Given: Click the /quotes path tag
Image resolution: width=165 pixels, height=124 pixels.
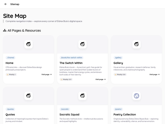Looking at the screenshot, I should pos(10,109).
